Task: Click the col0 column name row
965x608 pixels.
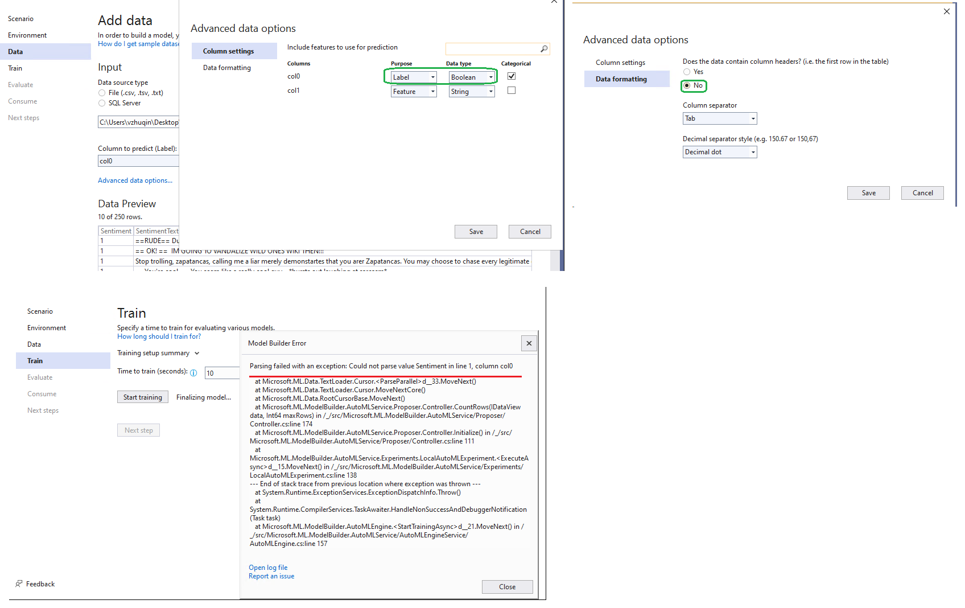Action: coord(294,76)
